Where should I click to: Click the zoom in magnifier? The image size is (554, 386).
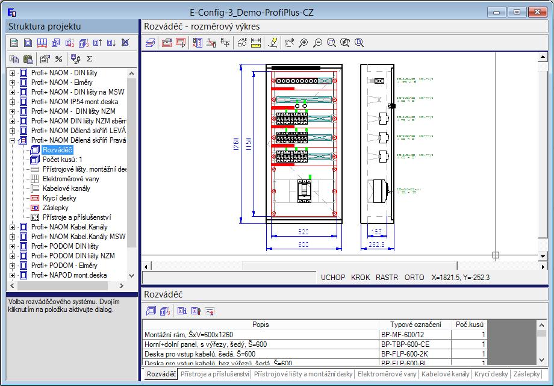(x=303, y=43)
